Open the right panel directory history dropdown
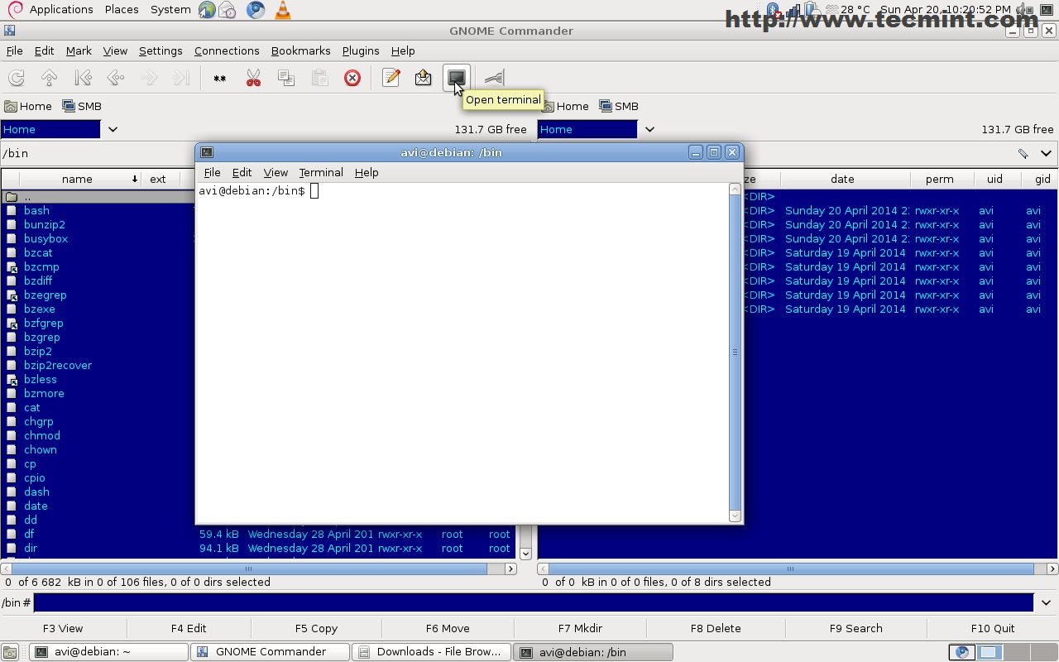The width and height of the screenshot is (1059, 662). pos(1046,153)
